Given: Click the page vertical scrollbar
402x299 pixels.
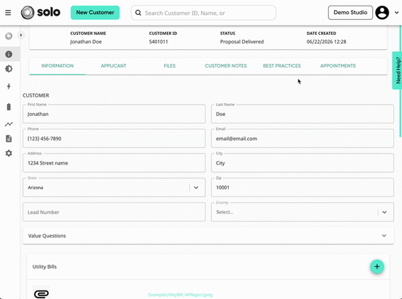Looking at the screenshot, I should [x=401, y=81].
